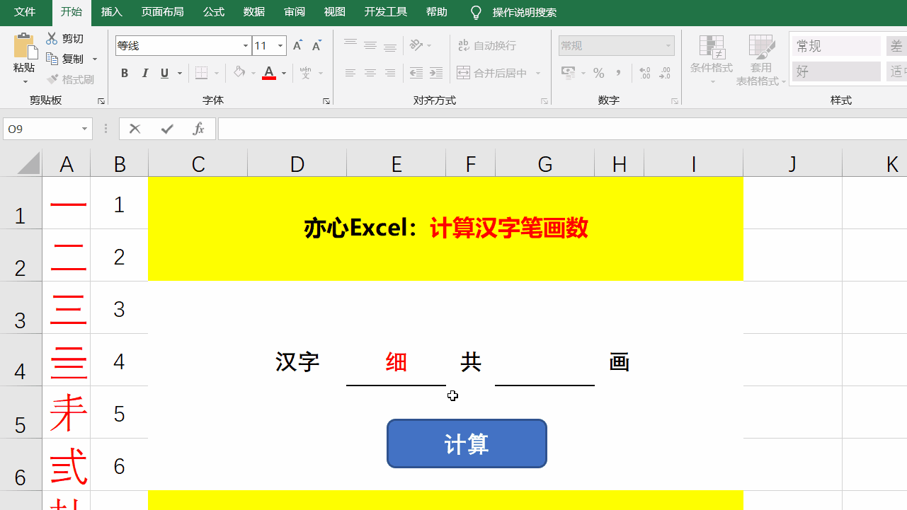The image size is (907, 510).
Task: Apply comma style number format
Action: point(619,73)
